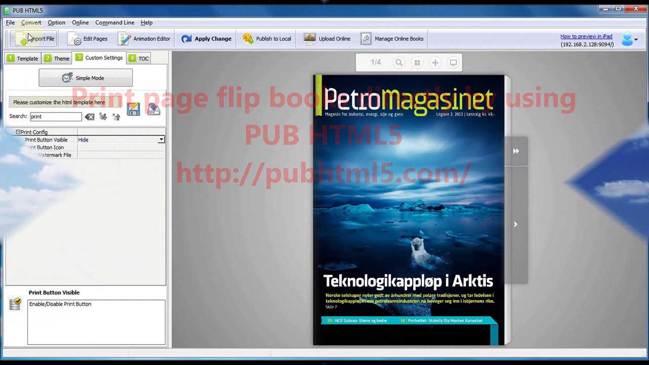649x365 pixels.
Task: Select the Print Button Icon row
Action: click(x=86, y=147)
